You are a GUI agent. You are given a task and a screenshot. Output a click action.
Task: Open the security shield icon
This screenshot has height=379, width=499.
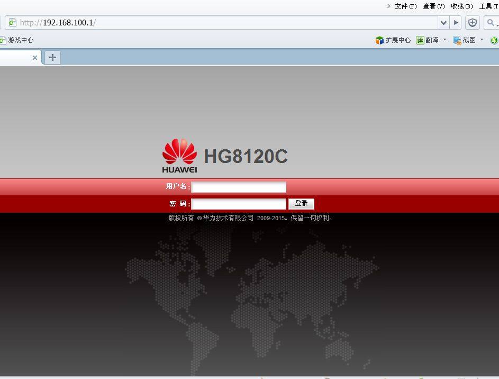click(473, 23)
